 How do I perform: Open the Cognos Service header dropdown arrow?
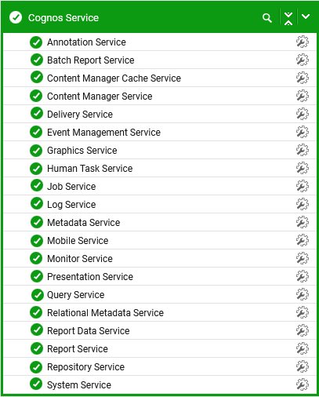(x=306, y=16)
